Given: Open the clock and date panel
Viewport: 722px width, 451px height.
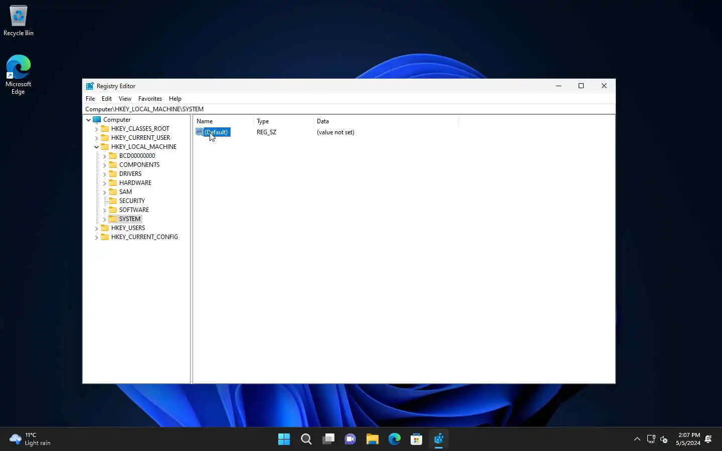Looking at the screenshot, I should point(688,439).
